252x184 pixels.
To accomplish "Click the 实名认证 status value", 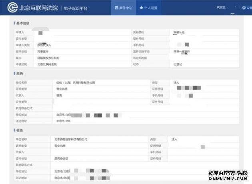I will pos(179,32).
